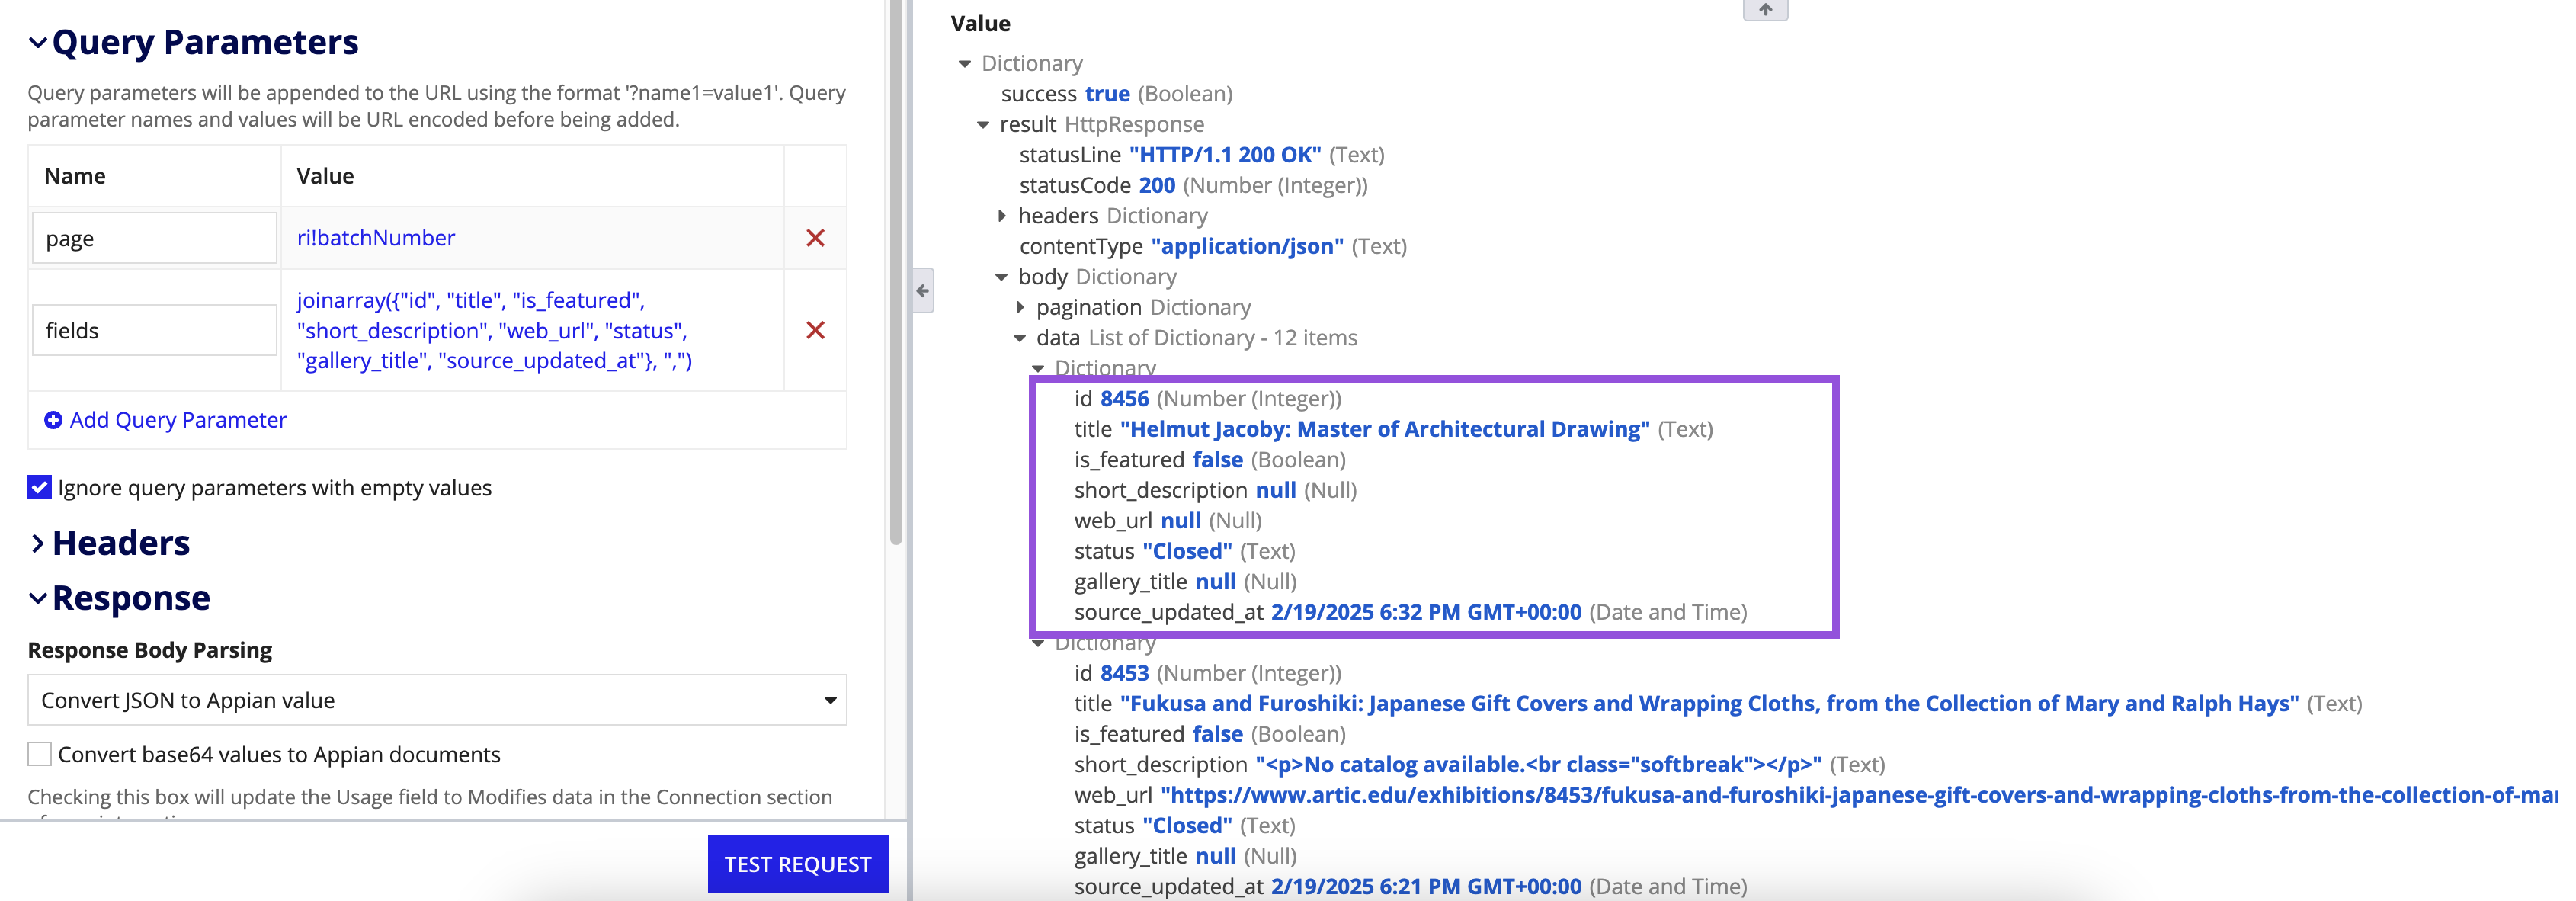Expand the Headers section
2576x901 pixels.
[37, 543]
